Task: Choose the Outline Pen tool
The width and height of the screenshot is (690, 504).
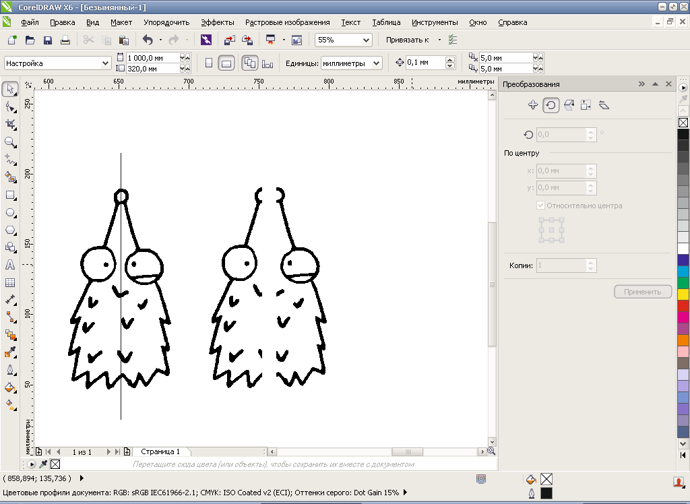Action: [x=10, y=370]
